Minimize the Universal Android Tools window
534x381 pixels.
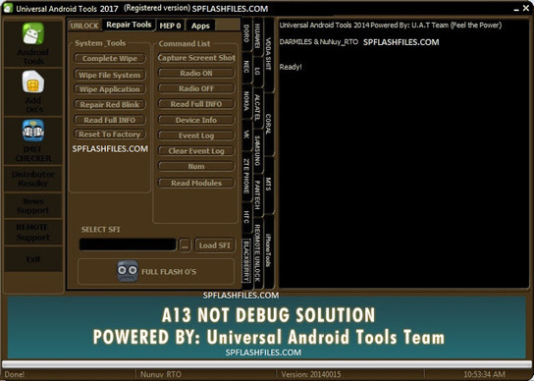[516, 9]
